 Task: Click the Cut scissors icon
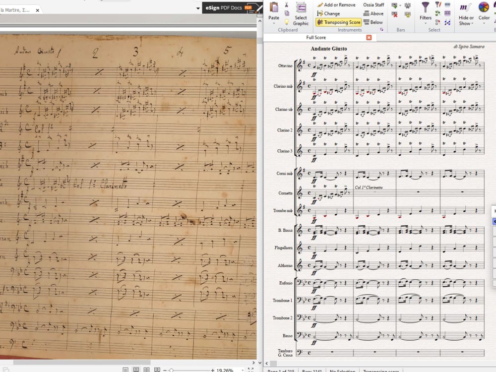287,5
